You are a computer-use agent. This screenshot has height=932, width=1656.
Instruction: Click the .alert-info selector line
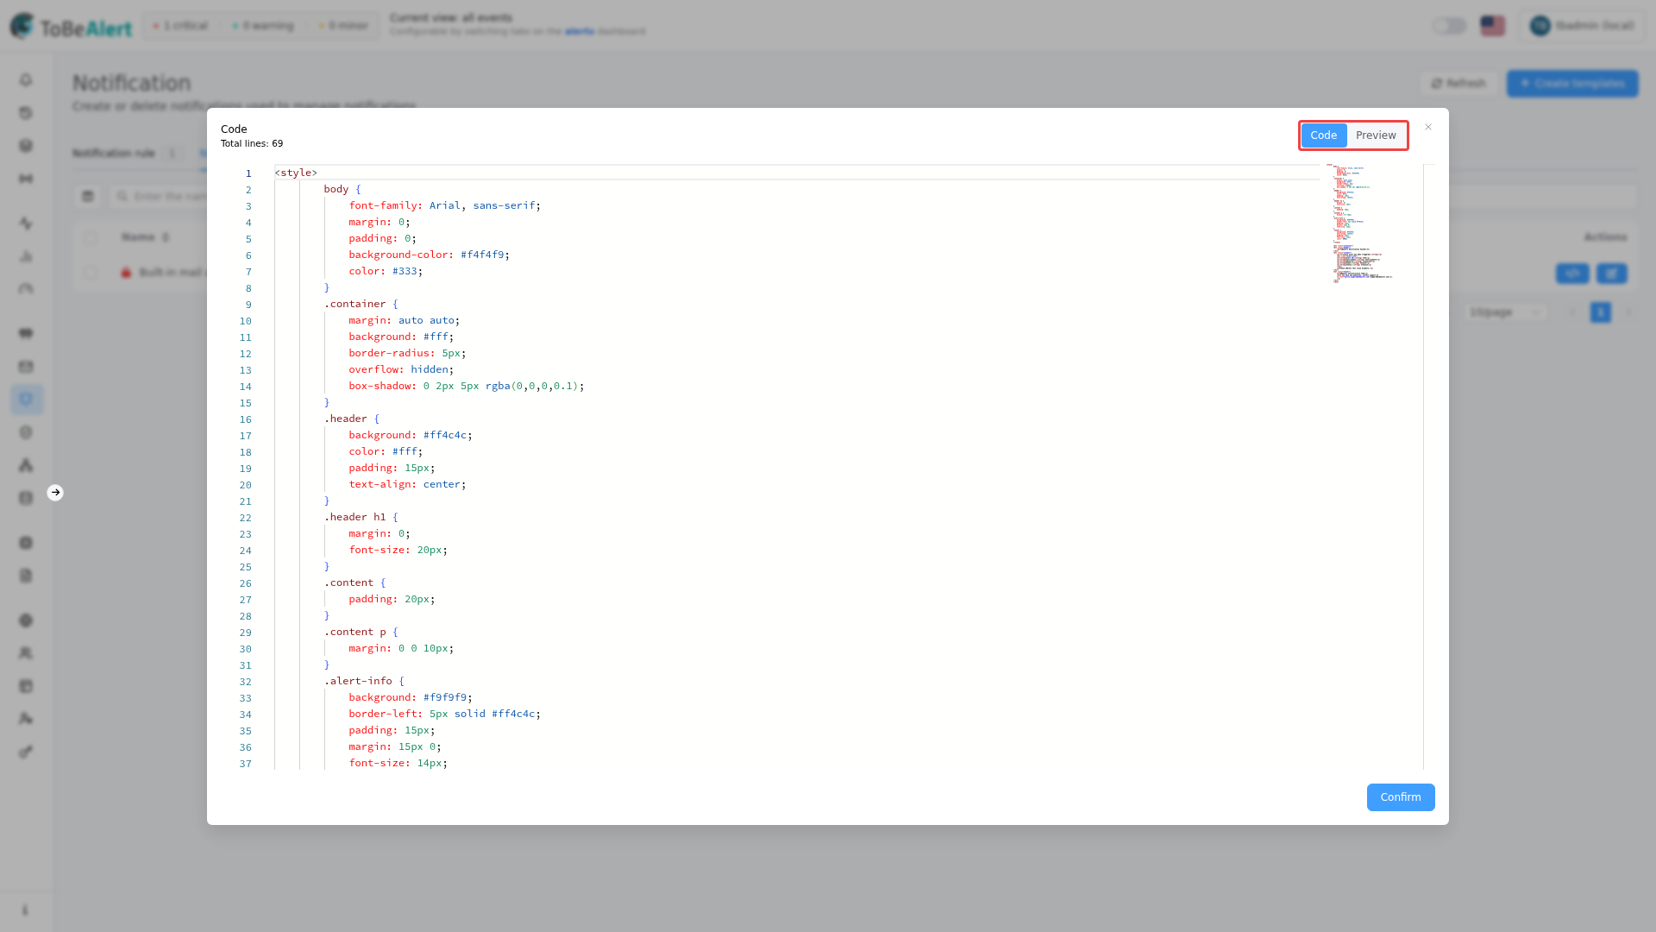pos(364,681)
